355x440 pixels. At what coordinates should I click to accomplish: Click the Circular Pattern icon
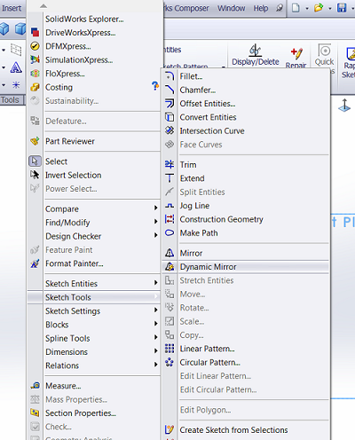[x=170, y=362]
